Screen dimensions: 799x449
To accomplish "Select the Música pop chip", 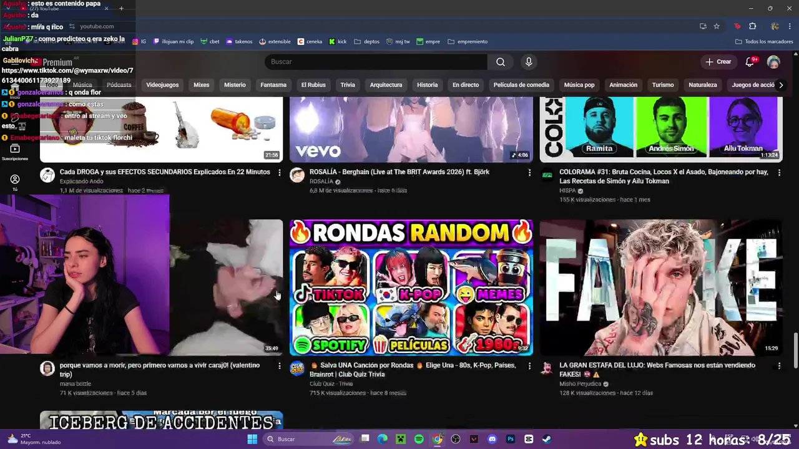I will click(x=579, y=85).
